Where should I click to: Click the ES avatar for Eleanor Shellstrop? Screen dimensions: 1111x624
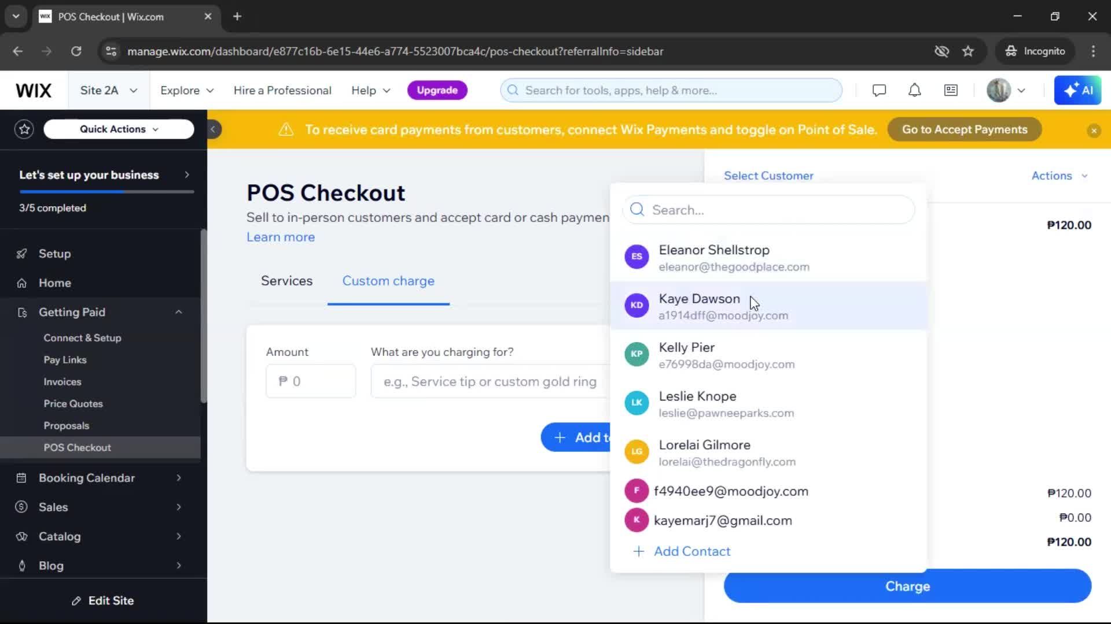(637, 257)
